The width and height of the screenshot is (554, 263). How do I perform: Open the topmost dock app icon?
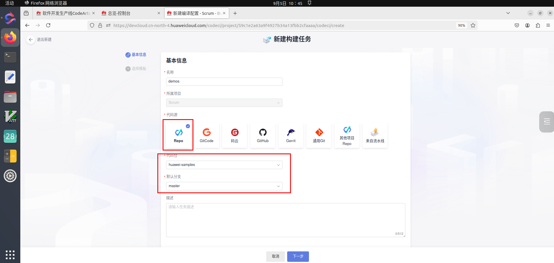tap(10, 18)
